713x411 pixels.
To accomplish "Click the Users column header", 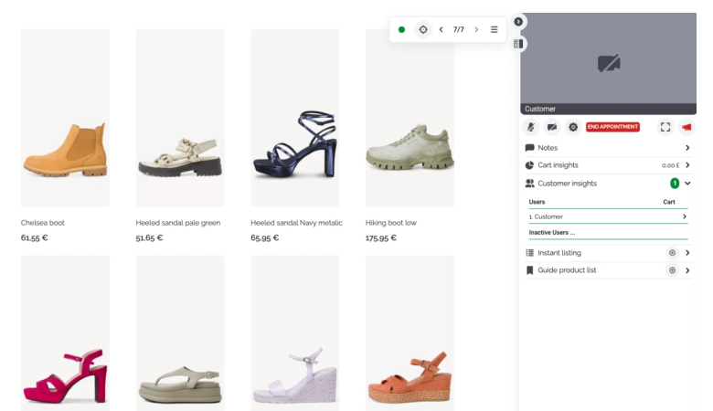I will 537,202.
